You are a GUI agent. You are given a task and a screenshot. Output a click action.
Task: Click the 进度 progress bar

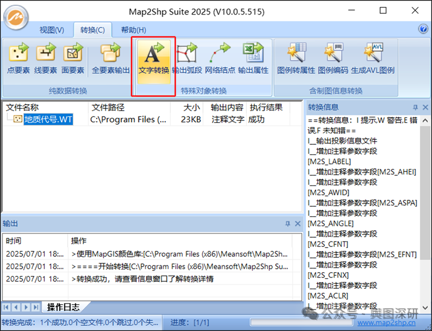coord(301,322)
